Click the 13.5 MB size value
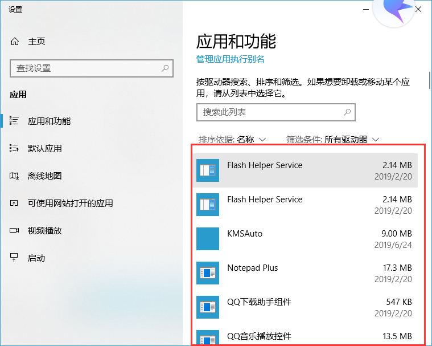The width and height of the screenshot is (432, 346). pyautogui.click(x=397, y=336)
